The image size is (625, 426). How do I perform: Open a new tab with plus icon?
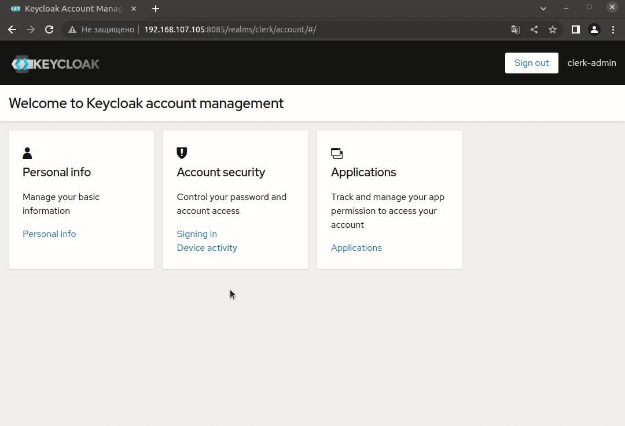pyautogui.click(x=156, y=9)
